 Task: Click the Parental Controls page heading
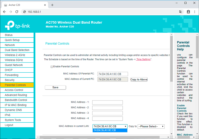pos(57,43)
